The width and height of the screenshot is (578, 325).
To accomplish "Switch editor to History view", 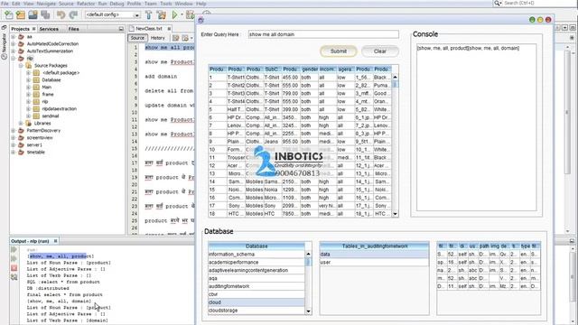I will tap(158, 38).
